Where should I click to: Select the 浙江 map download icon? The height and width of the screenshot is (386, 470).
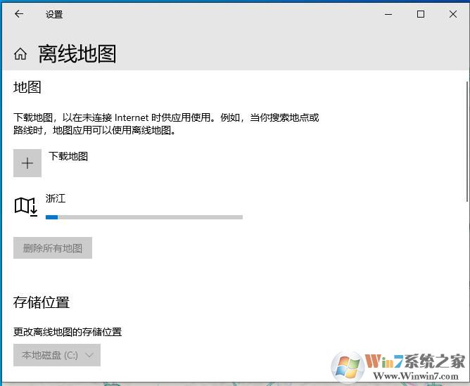tap(26, 206)
